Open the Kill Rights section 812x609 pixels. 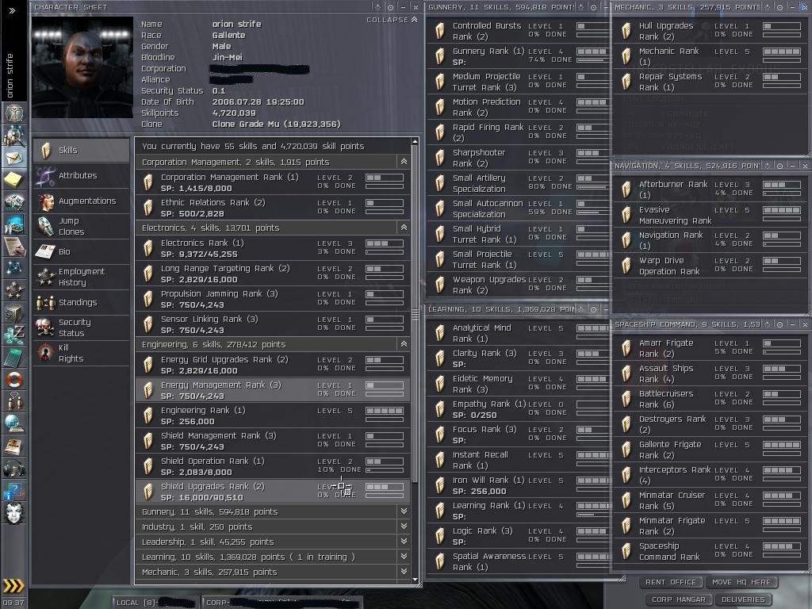pyautogui.click(x=82, y=353)
